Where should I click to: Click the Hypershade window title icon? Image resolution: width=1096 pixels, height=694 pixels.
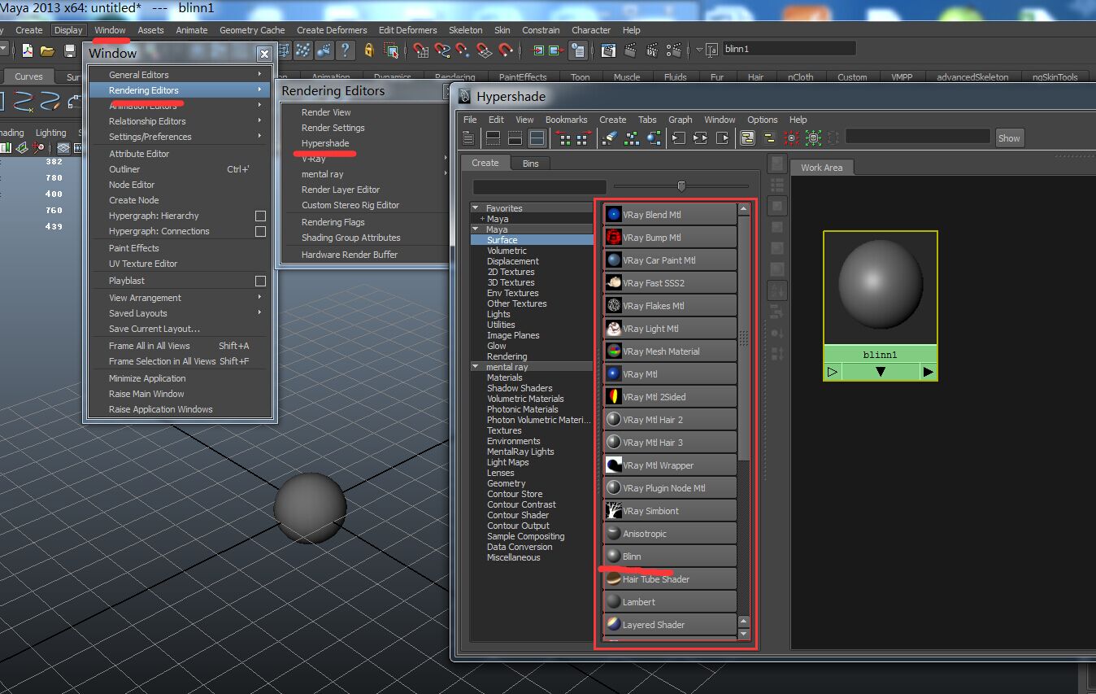pyautogui.click(x=464, y=97)
